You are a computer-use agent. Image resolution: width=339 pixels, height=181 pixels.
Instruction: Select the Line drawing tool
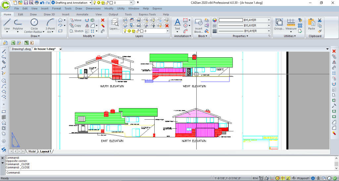7,22
